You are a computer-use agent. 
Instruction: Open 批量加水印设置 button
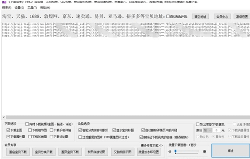[149, 152]
